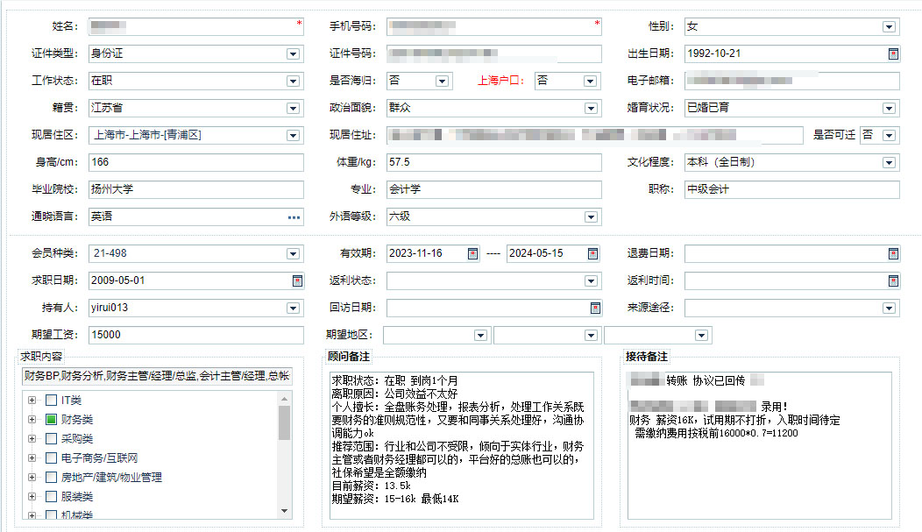Click the 证件号码 input field
922x532 pixels.
494,53
